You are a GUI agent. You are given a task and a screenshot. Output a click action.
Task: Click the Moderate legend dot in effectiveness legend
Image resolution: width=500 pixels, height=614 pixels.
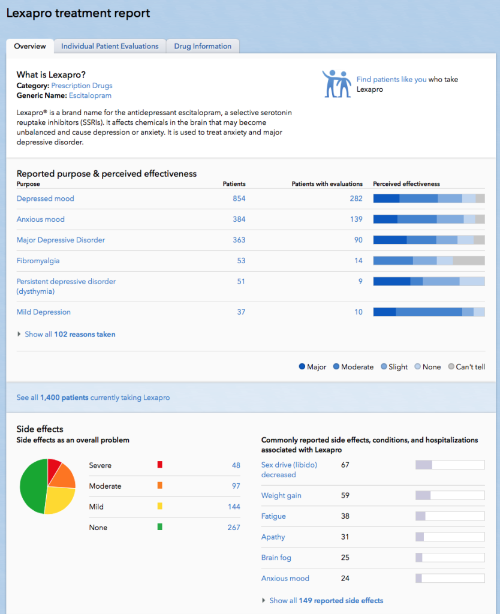(336, 366)
